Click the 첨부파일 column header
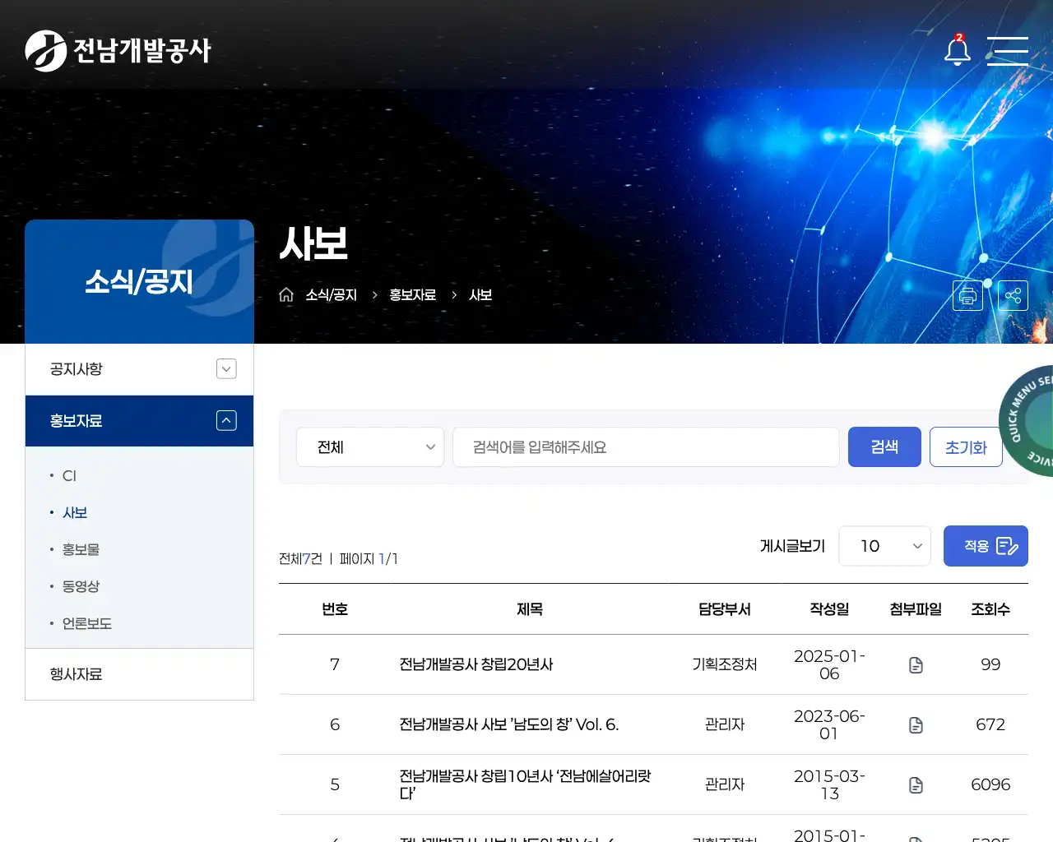Viewport: 1053px width, 842px height. coord(916,609)
